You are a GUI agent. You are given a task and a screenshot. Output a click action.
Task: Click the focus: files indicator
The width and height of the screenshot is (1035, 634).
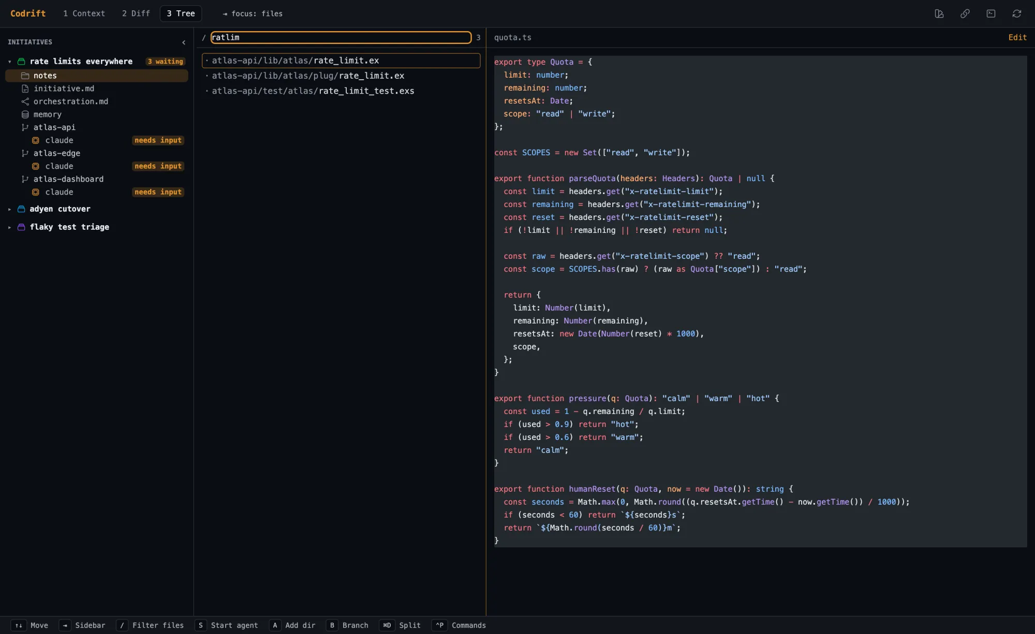click(253, 13)
